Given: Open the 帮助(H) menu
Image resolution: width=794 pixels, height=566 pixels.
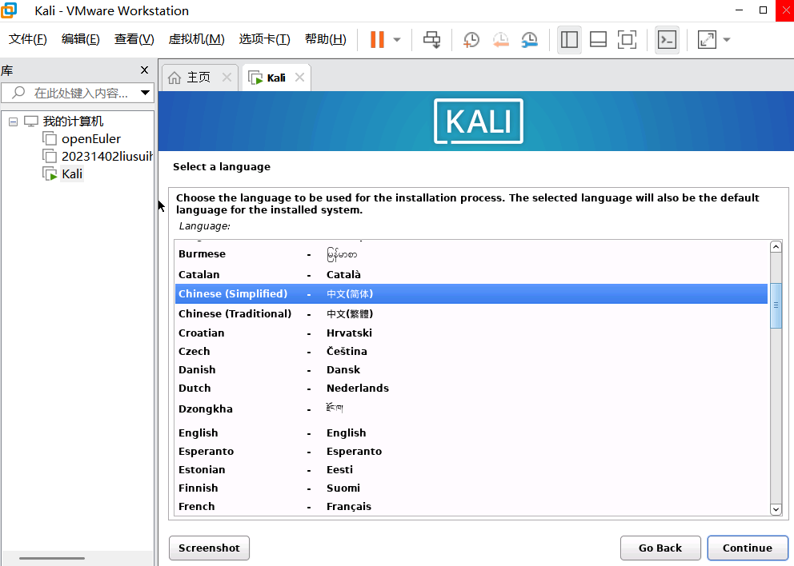Looking at the screenshot, I should [x=326, y=39].
